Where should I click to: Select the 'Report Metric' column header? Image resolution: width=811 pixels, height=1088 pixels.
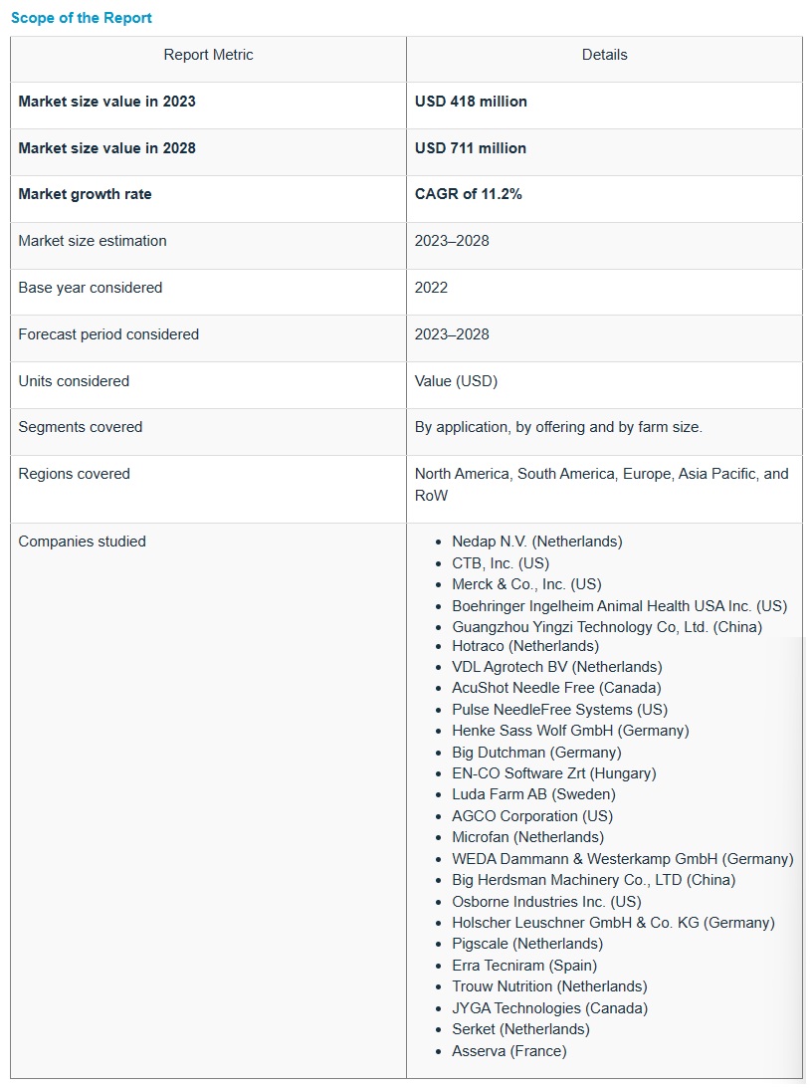208,56
